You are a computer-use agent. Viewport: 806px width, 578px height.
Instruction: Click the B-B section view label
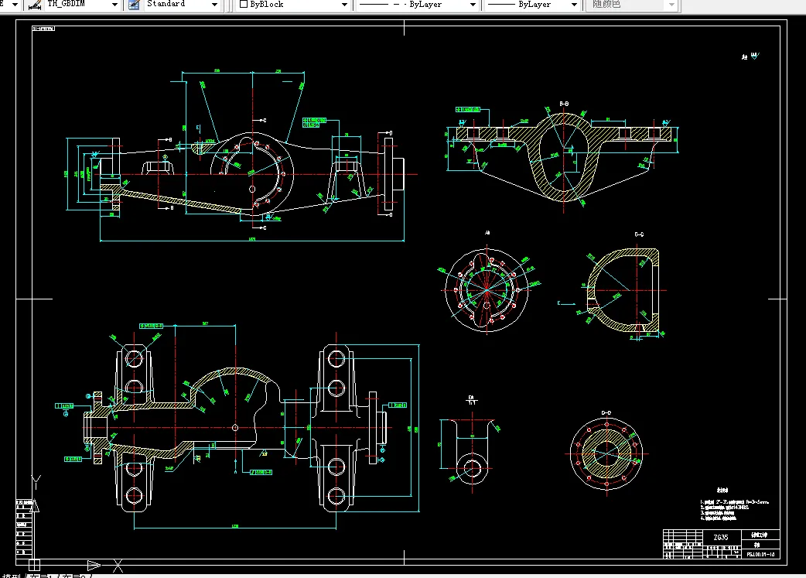pos(564,104)
